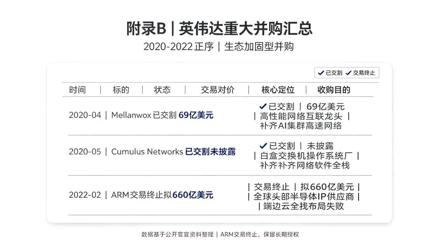Click checkmark icon in Cumulus row details
This screenshot has width=439, height=246.
point(263,146)
